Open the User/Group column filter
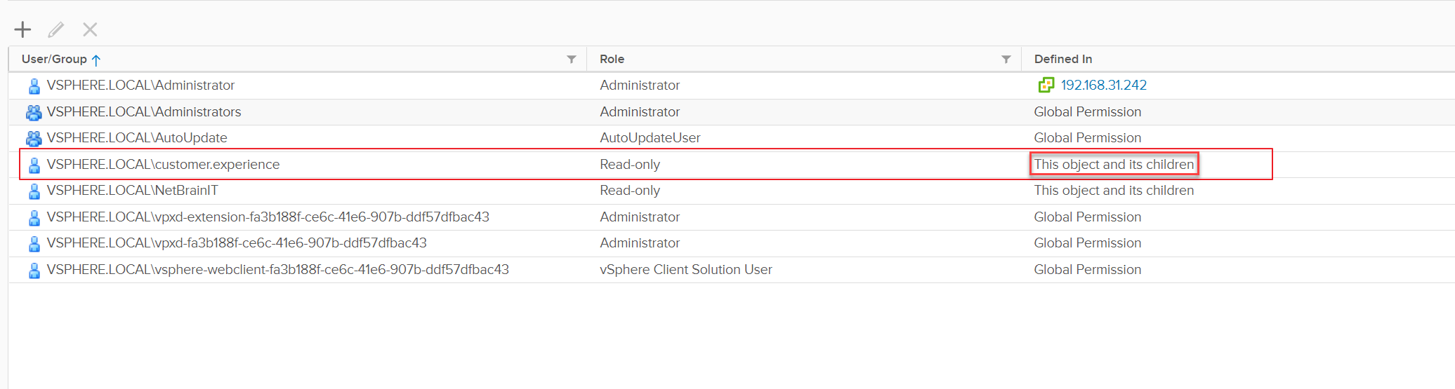This screenshot has height=389, width=1455. click(x=572, y=60)
